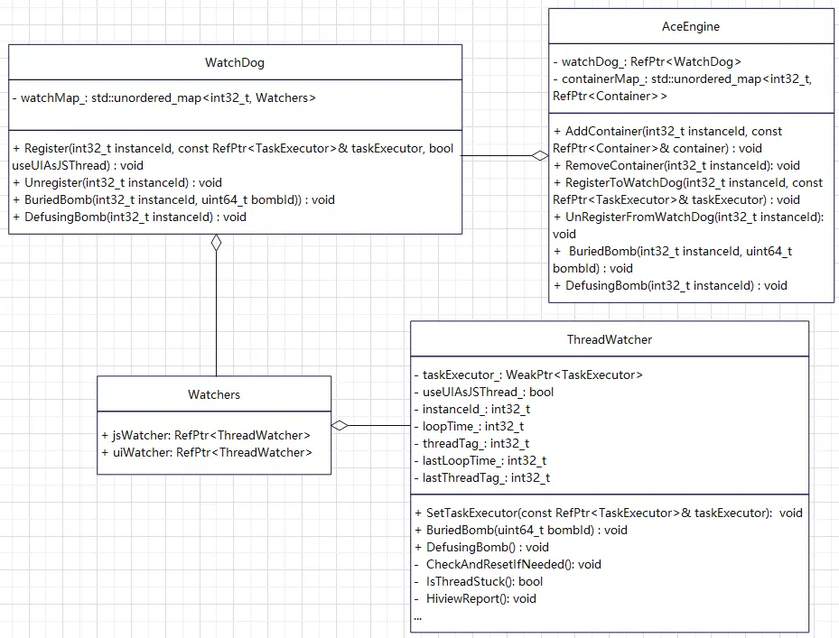The height and width of the screenshot is (638, 839).
Task: Click lastLoopTime_ attribute in ThreadWatcher
Action: (480, 460)
